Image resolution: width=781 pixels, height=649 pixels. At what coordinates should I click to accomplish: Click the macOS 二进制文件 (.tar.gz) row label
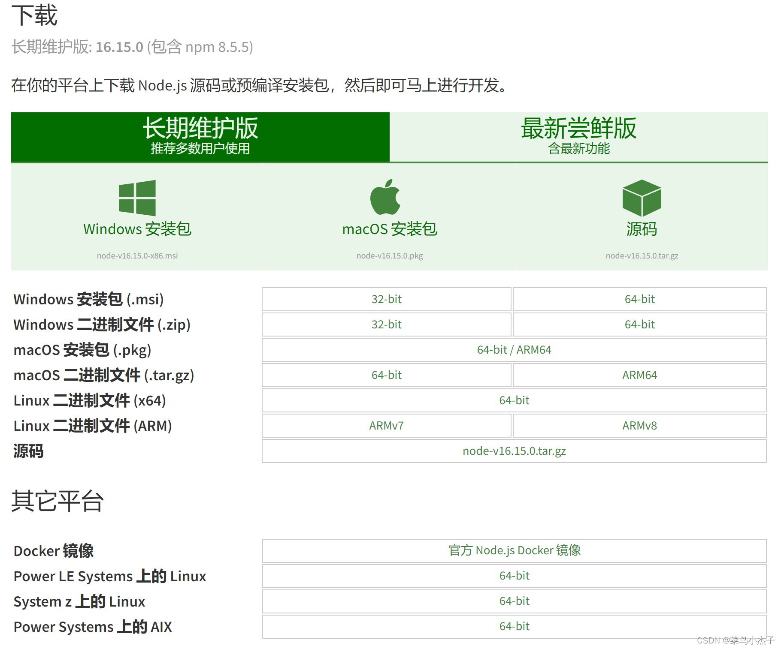click(x=104, y=375)
